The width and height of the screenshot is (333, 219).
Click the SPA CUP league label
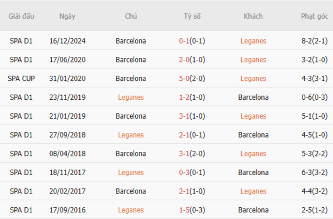(22, 78)
